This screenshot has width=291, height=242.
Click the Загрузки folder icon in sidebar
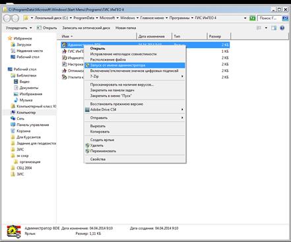[13, 44]
